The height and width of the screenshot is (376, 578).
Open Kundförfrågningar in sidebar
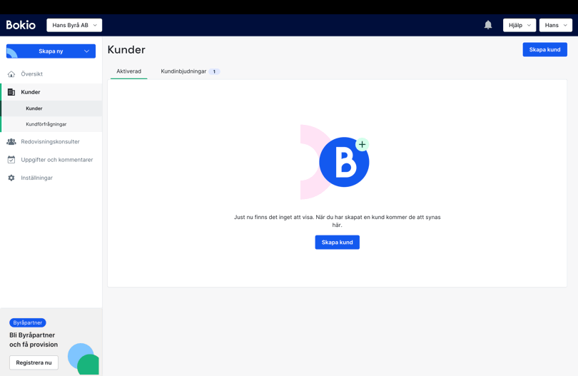(51, 124)
